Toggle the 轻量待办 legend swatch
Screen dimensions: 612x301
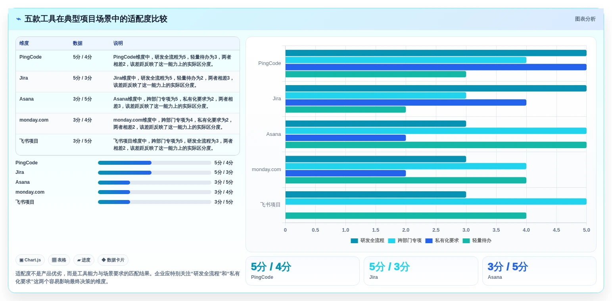(x=466, y=241)
